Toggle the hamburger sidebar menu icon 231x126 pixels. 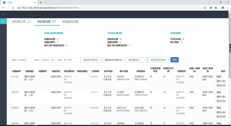[3, 14]
